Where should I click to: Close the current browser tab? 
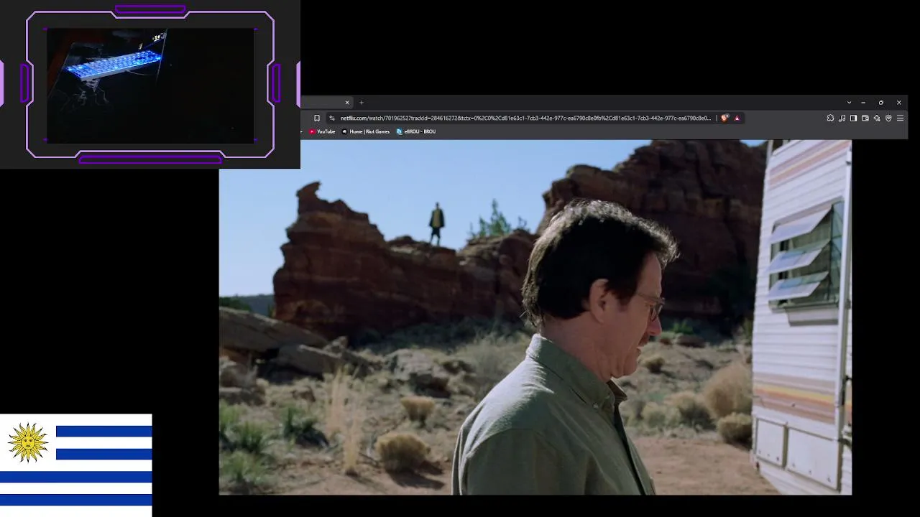click(347, 103)
